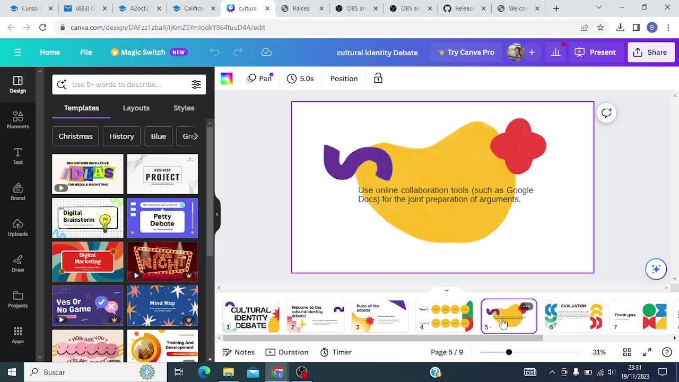Enter fullscreen presentation view
Viewport: 679px width, 382px height.
coord(647,352)
